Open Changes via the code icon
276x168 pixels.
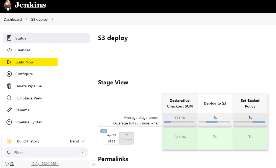[x=9, y=50]
